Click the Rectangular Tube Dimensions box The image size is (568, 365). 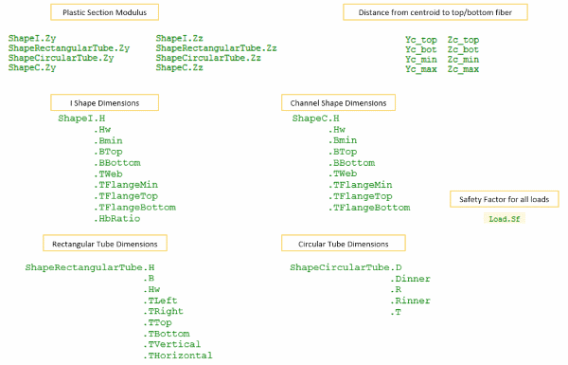click(x=105, y=243)
